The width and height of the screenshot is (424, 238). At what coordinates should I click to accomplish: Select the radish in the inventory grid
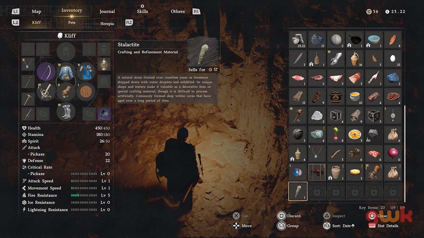point(336,135)
